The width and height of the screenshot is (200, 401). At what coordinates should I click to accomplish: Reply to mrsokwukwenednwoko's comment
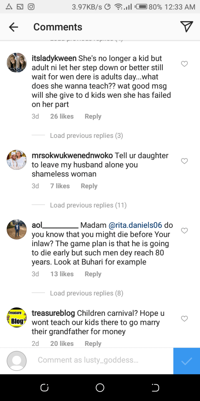89,186
